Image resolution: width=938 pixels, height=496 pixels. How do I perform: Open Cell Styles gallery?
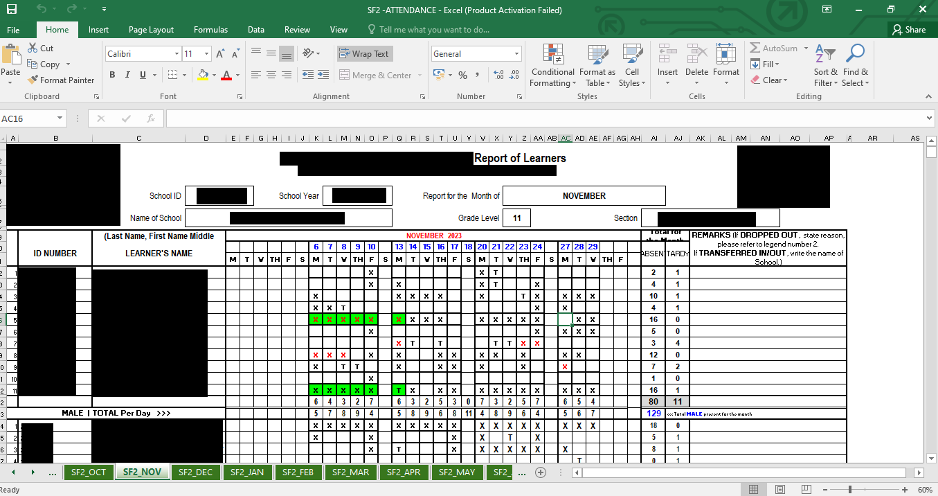pos(632,66)
